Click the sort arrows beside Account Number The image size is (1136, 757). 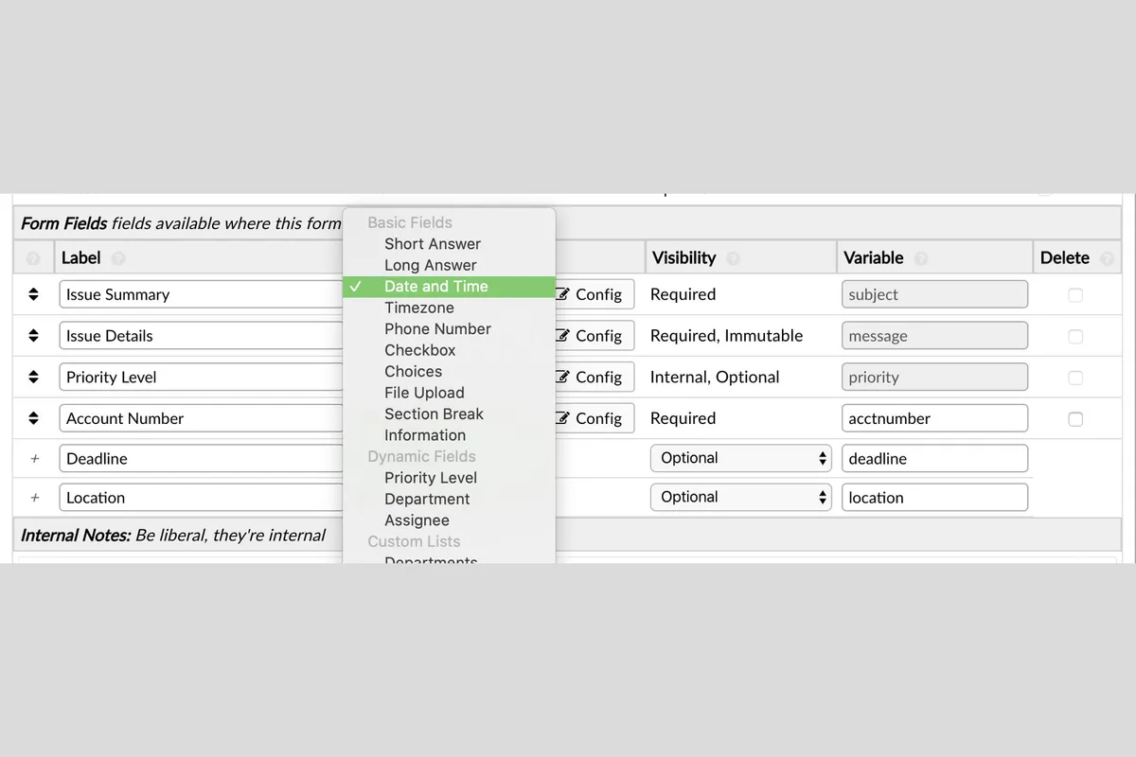click(33, 418)
